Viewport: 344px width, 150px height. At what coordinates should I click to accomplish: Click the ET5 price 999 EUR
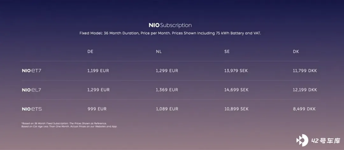(97, 109)
